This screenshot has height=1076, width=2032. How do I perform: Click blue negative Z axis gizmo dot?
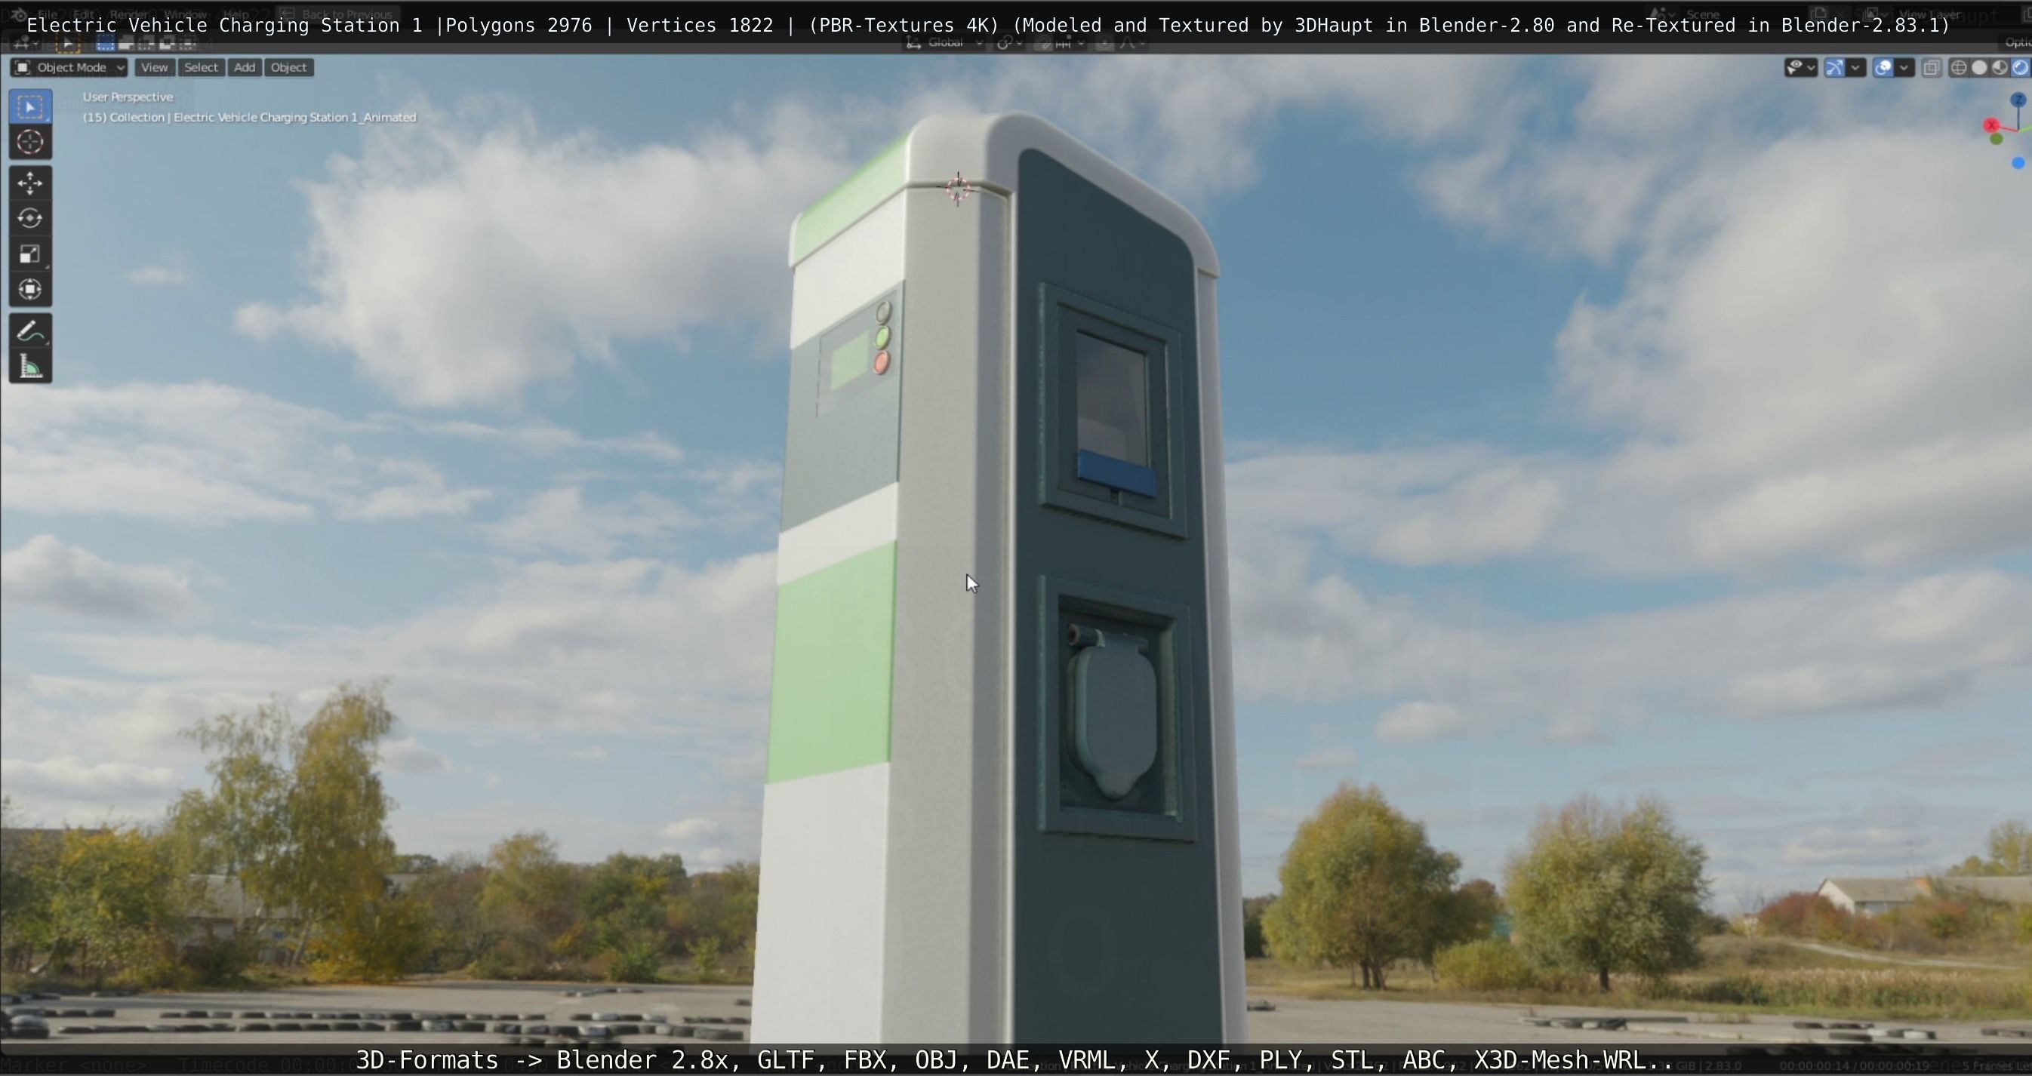[x=2018, y=163]
